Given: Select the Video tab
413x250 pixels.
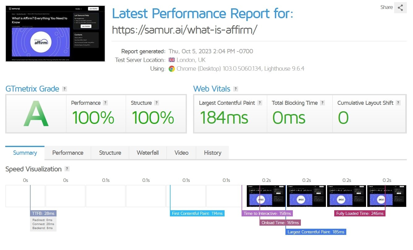Looking at the screenshot, I should pyautogui.click(x=181, y=153).
